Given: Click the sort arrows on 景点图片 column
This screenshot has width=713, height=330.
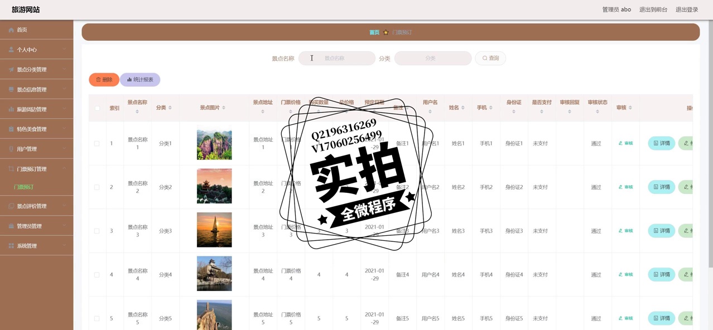Looking at the screenshot, I should [x=224, y=108].
